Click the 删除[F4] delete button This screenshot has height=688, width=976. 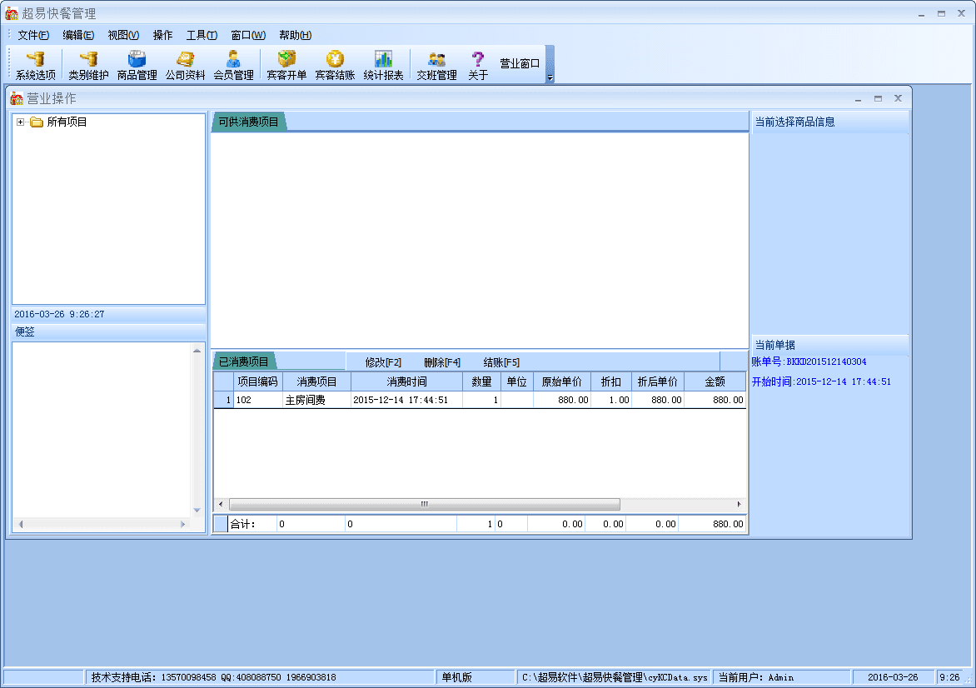tap(442, 362)
